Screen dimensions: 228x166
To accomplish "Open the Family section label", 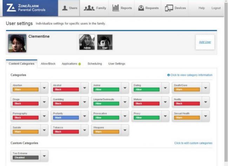I will coord(101,8).
